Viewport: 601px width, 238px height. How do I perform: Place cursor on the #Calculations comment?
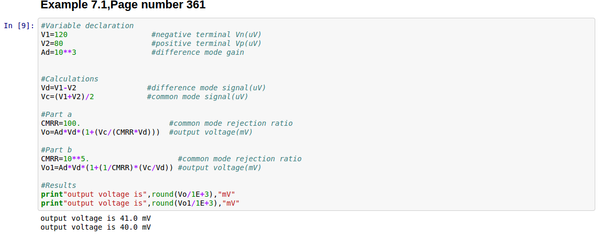coord(69,79)
